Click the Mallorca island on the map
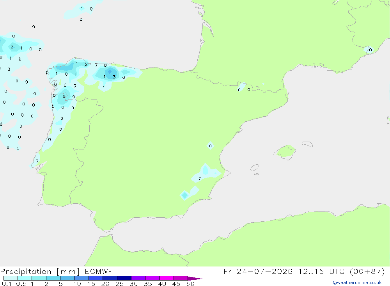 [285, 152]
